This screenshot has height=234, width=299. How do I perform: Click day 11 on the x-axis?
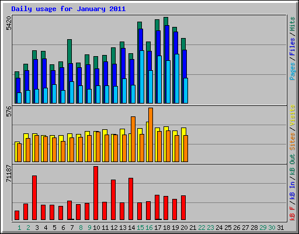tap(105, 228)
